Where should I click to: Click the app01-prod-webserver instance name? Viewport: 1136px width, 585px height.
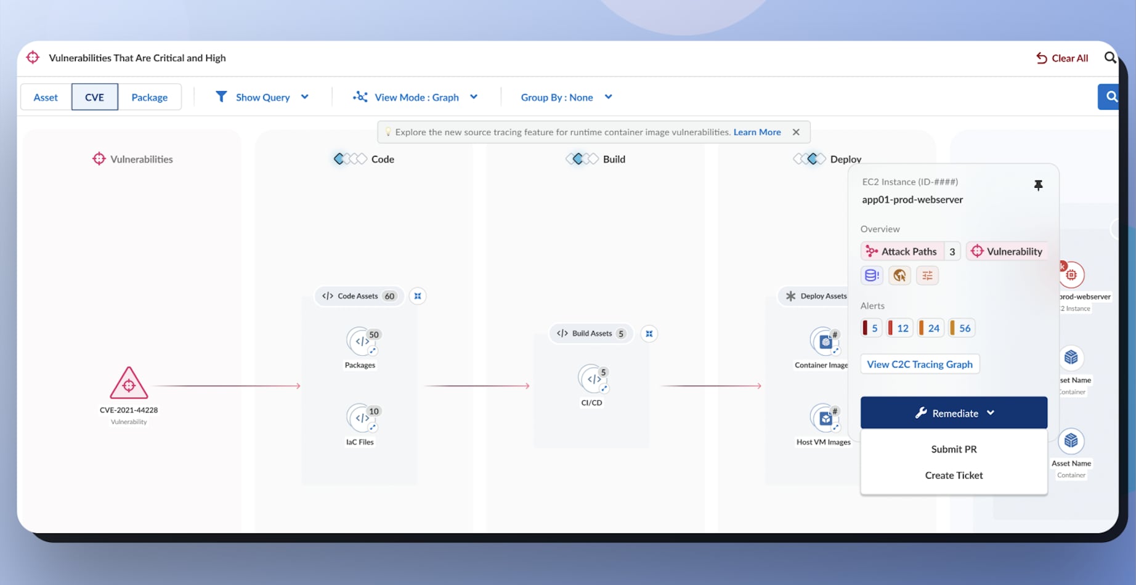(912, 200)
